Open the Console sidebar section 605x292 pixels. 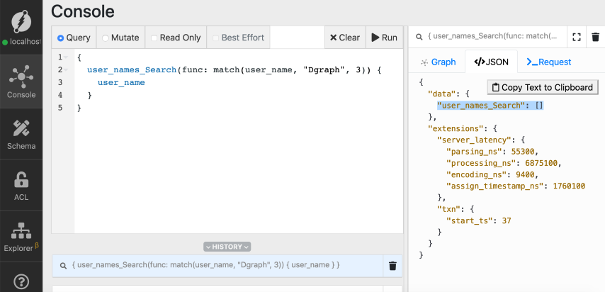(21, 82)
